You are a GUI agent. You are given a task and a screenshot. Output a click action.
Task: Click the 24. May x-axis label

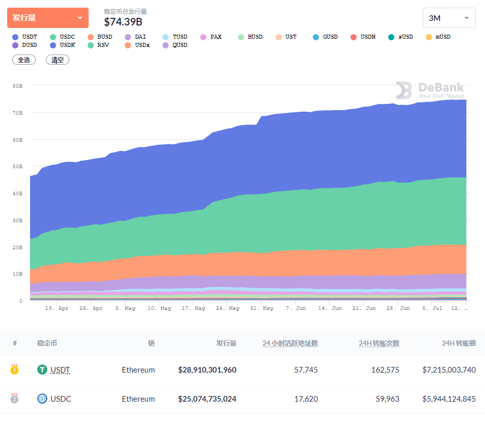228,308
